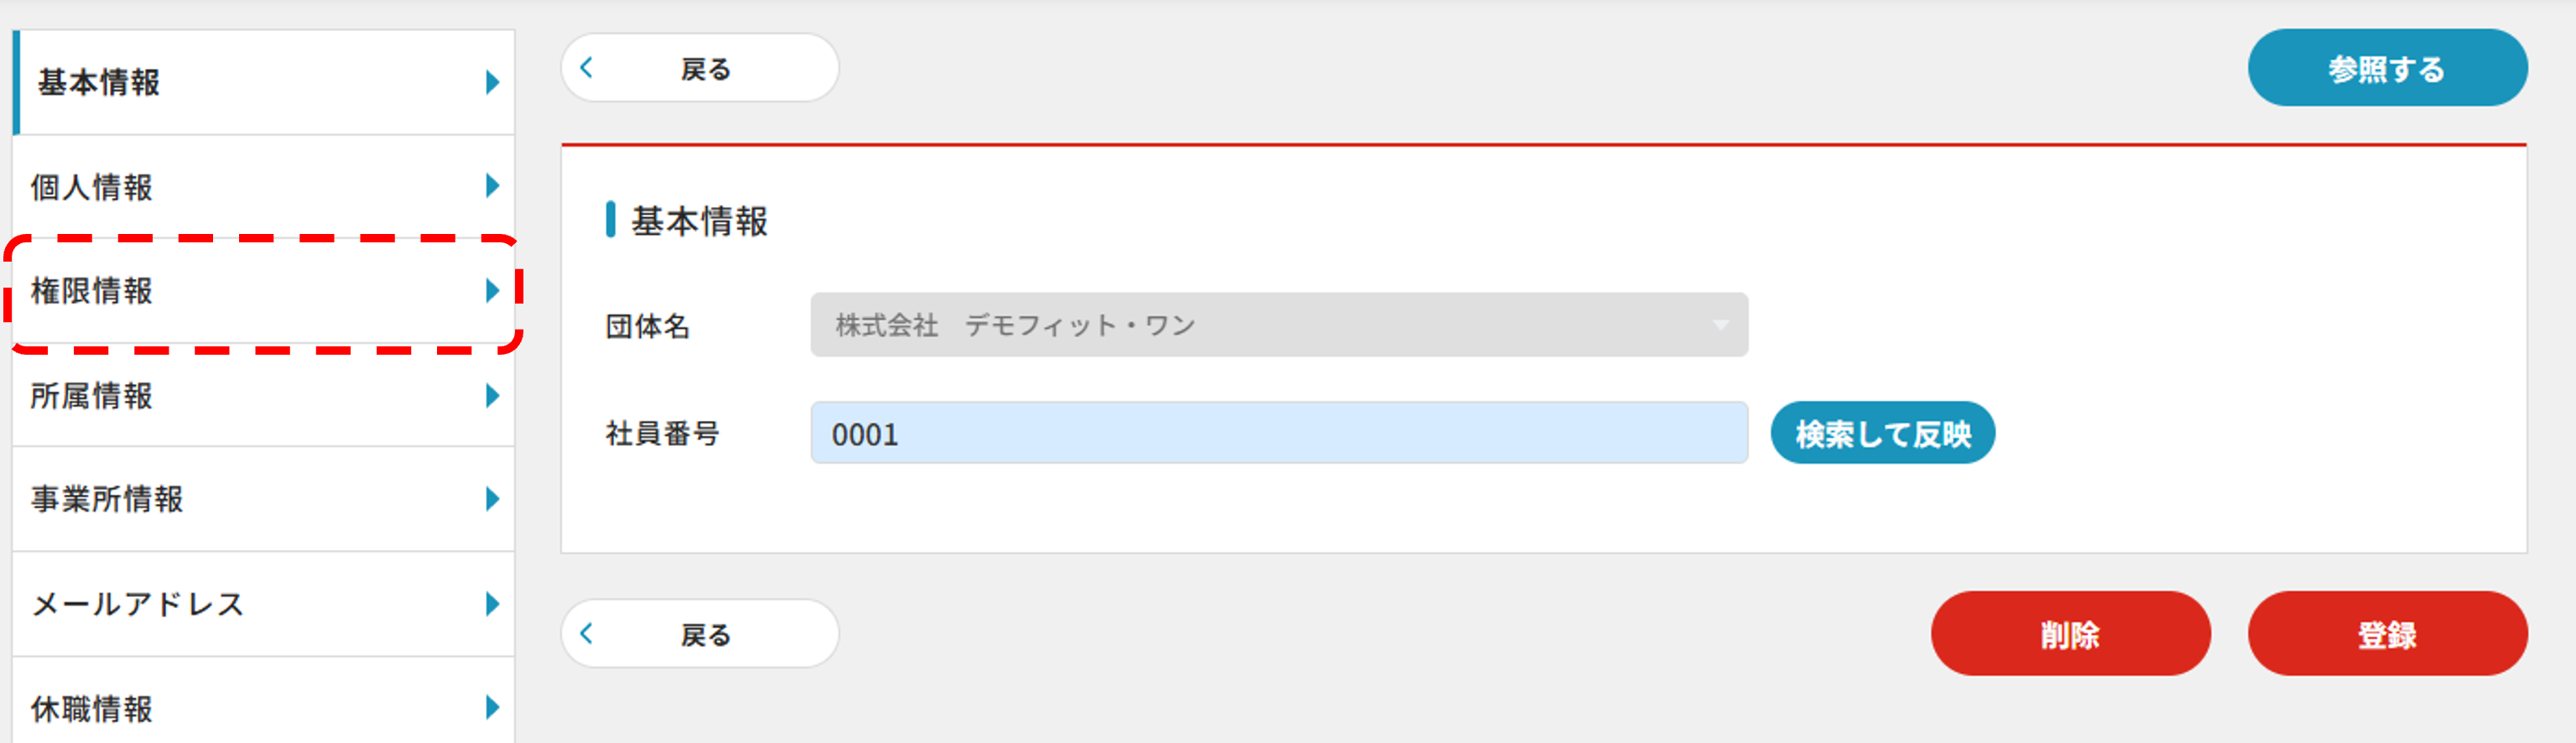Viewport: 2576px width, 743px height.
Task: Click arrow icon beside 事業所情報 menu
Action: [492, 499]
